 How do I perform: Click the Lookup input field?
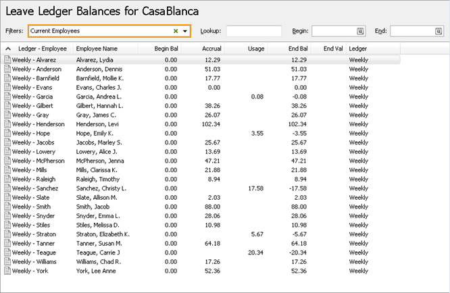point(253,31)
